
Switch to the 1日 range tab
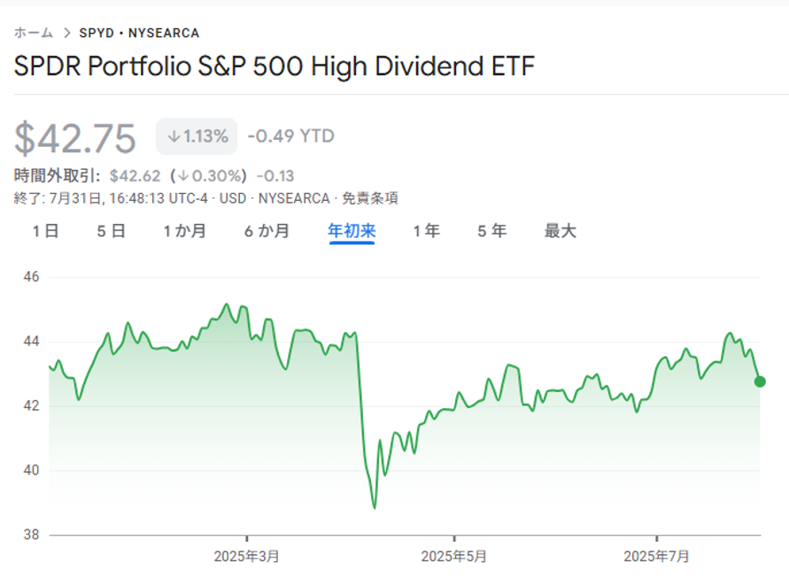point(45,231)
